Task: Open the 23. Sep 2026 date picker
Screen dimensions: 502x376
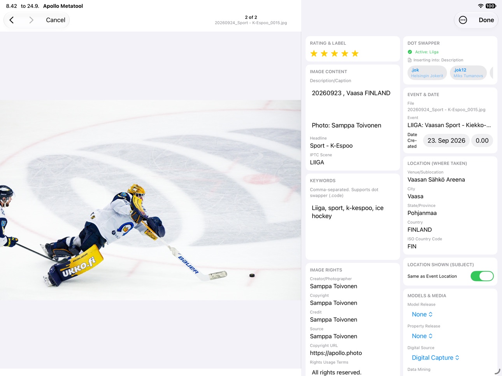Action: click(x=446, y=141)
